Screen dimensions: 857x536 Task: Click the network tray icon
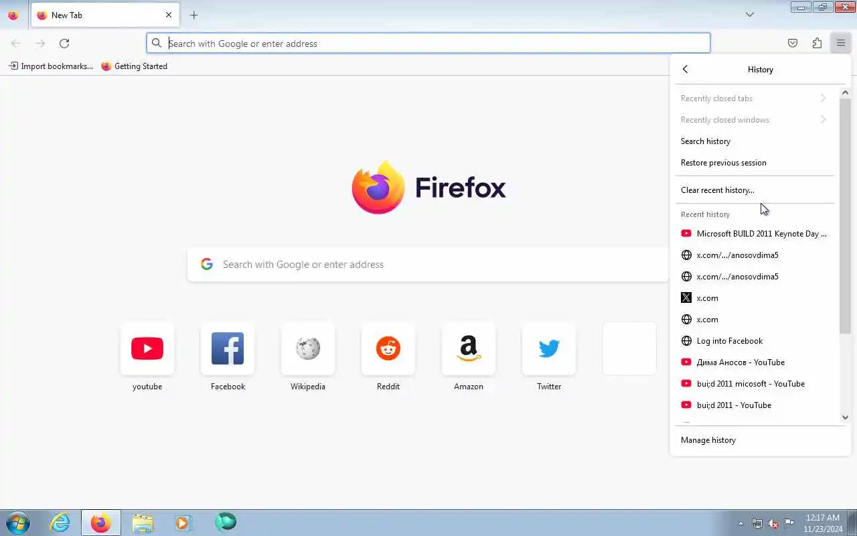757,523
